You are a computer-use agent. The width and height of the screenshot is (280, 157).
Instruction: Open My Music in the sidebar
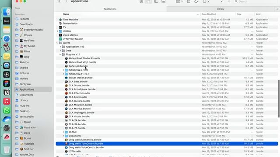pos(29,46)
